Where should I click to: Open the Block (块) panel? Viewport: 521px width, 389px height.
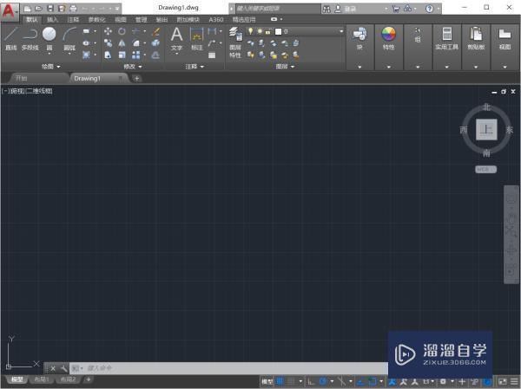[x=359, y=38]
